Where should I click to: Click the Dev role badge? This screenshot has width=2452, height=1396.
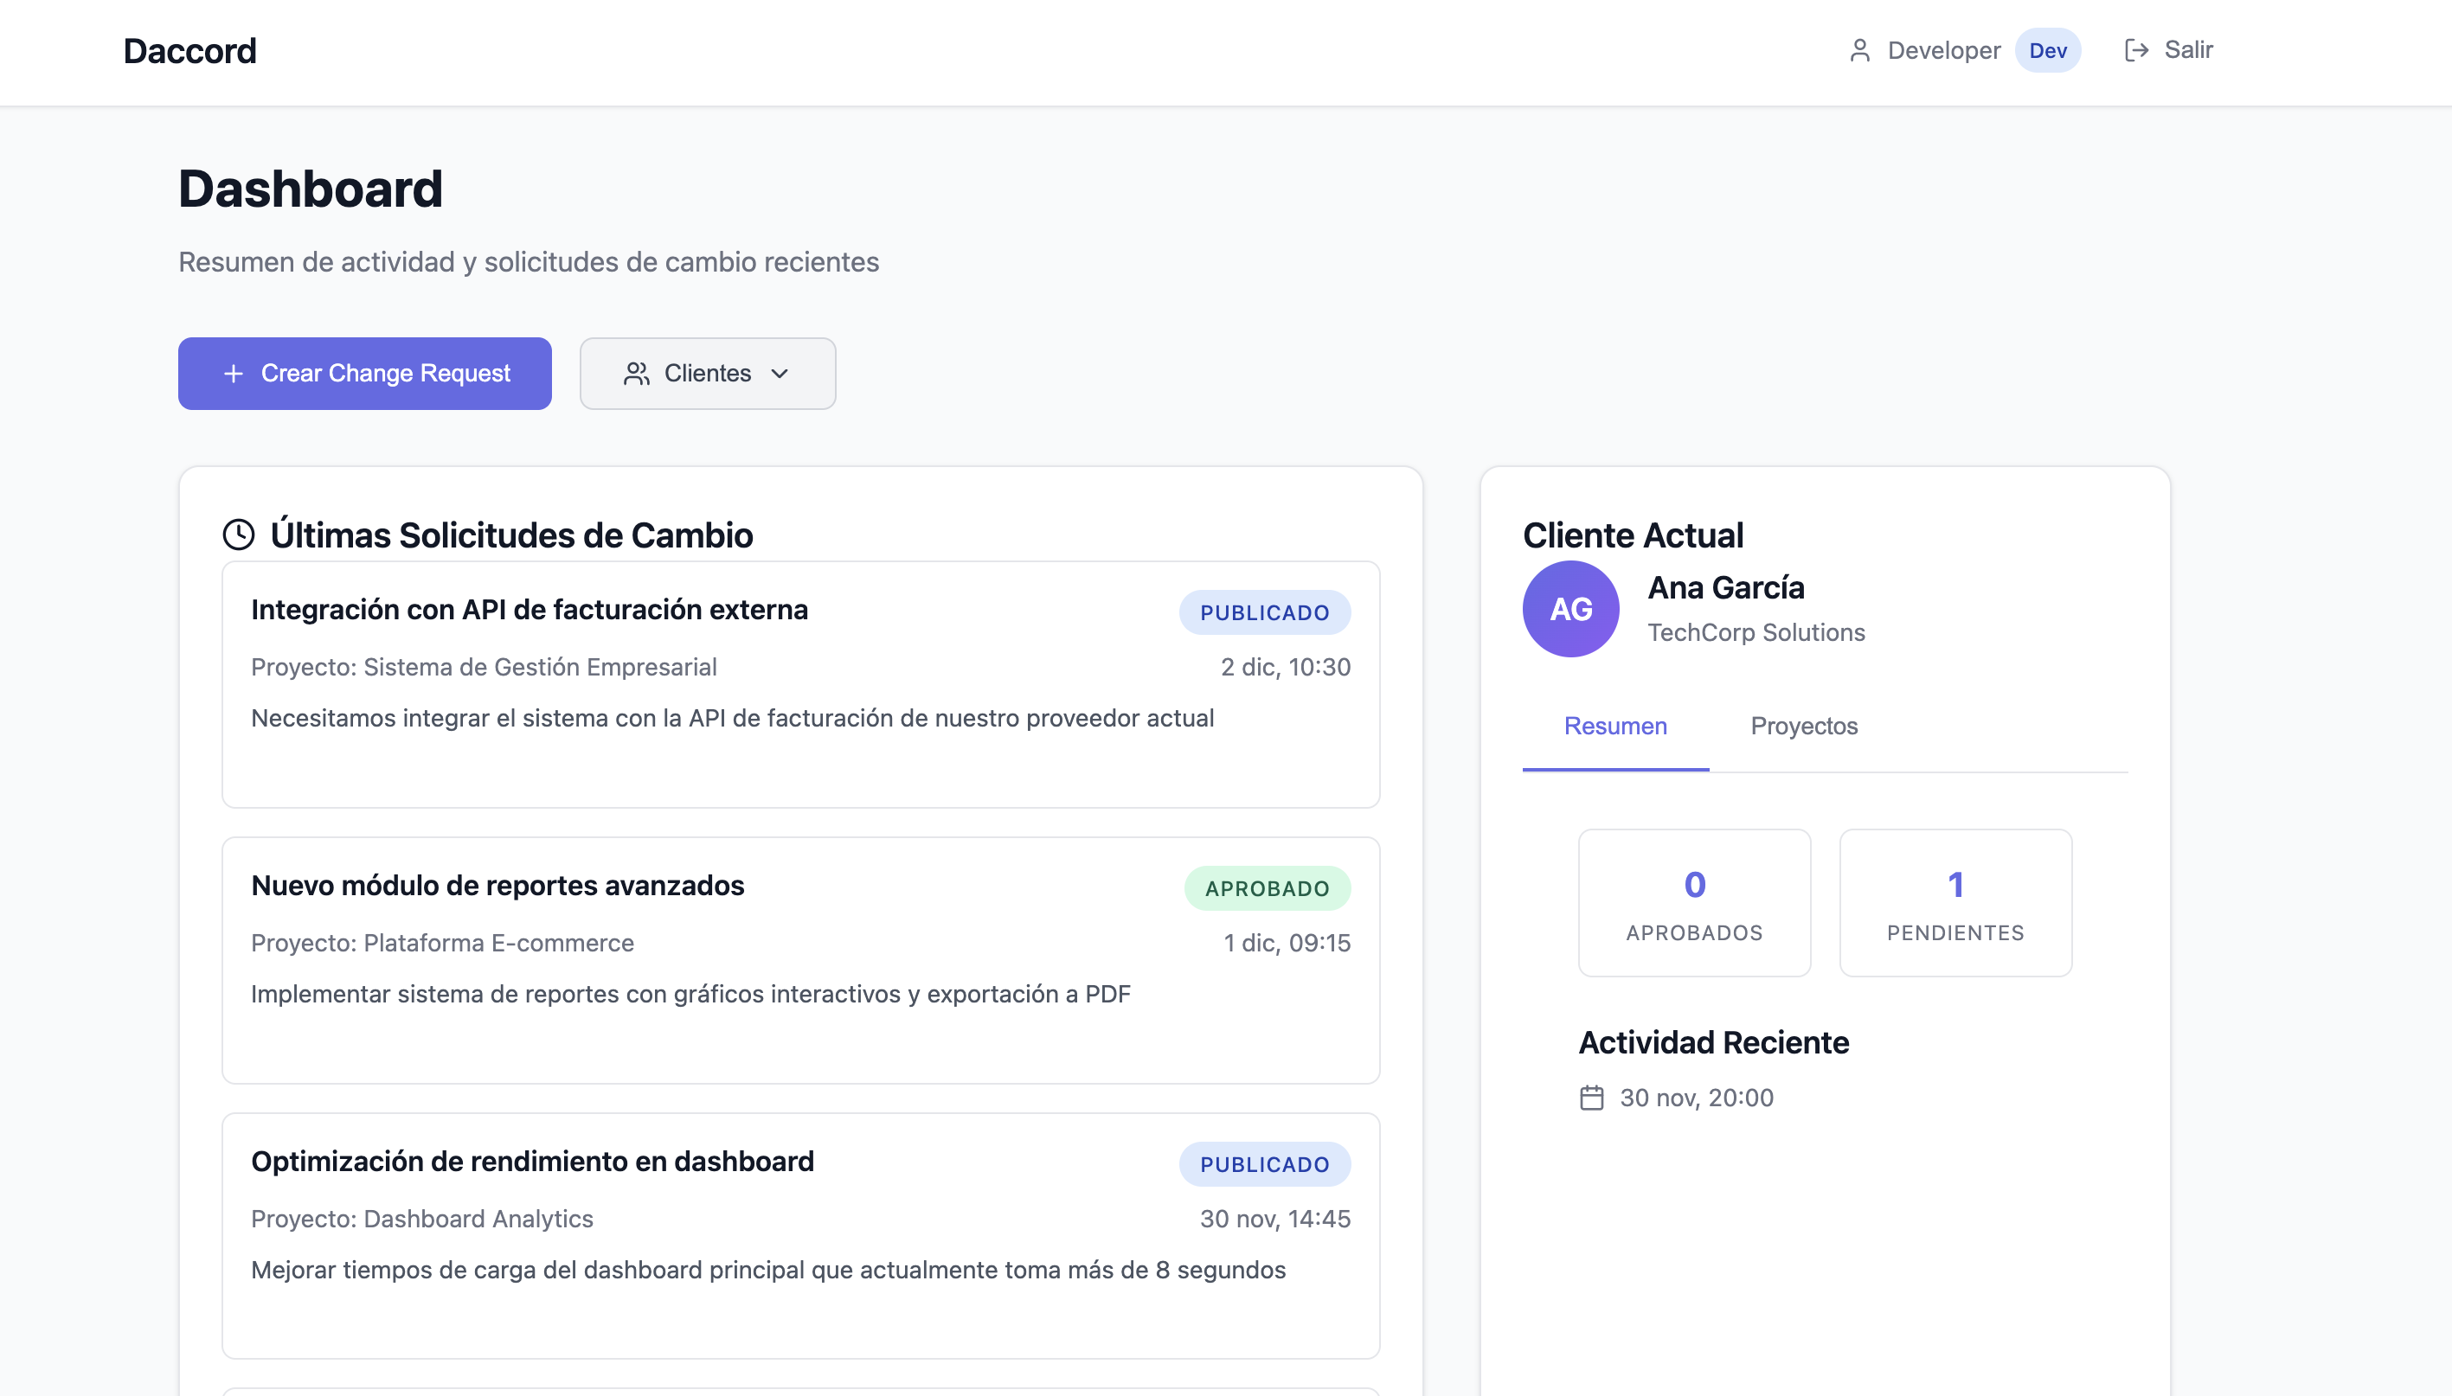tap(2047, 51)
